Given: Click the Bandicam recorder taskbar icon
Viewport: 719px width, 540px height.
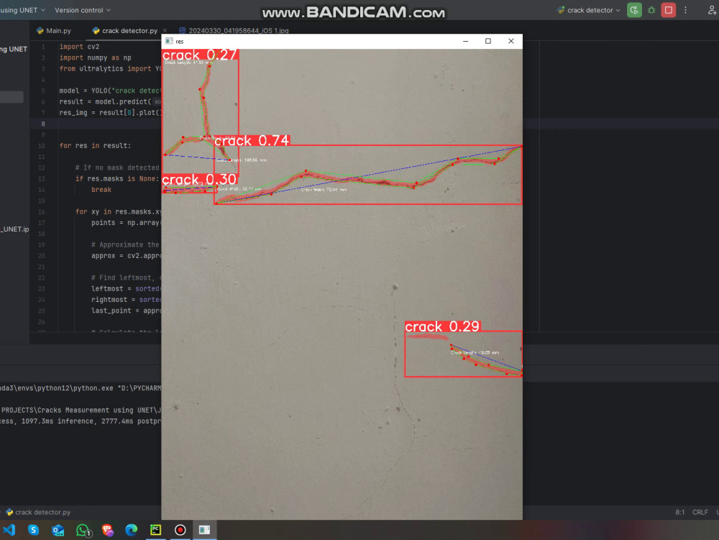Looking at the screenshot, I should (x=180, y=530).
